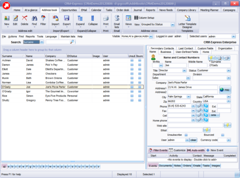The width and height of the screenshot is (240, 178).
Task: Open Column Setup
Action: [144, 18]
